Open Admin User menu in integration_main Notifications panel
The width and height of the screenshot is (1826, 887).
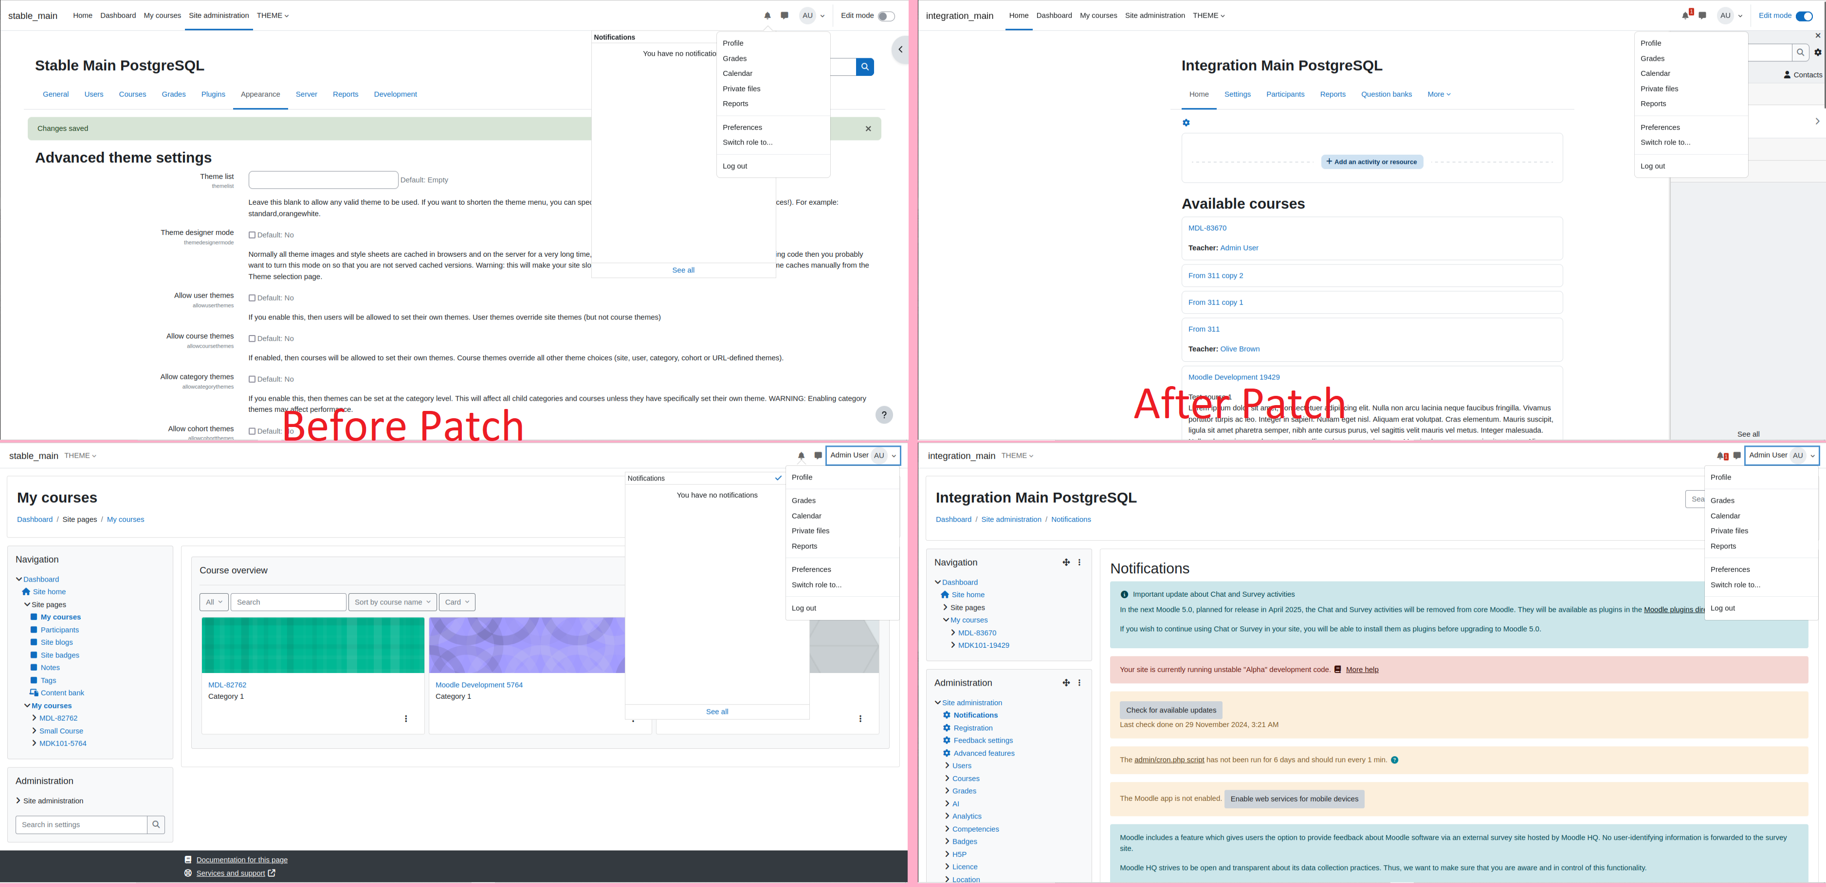coord(1782,456)
